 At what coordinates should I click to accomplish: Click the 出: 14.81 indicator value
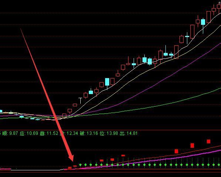pyautogui.click(x=129, y=133)
